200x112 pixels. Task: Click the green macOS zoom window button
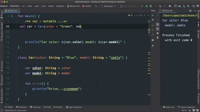7,2
